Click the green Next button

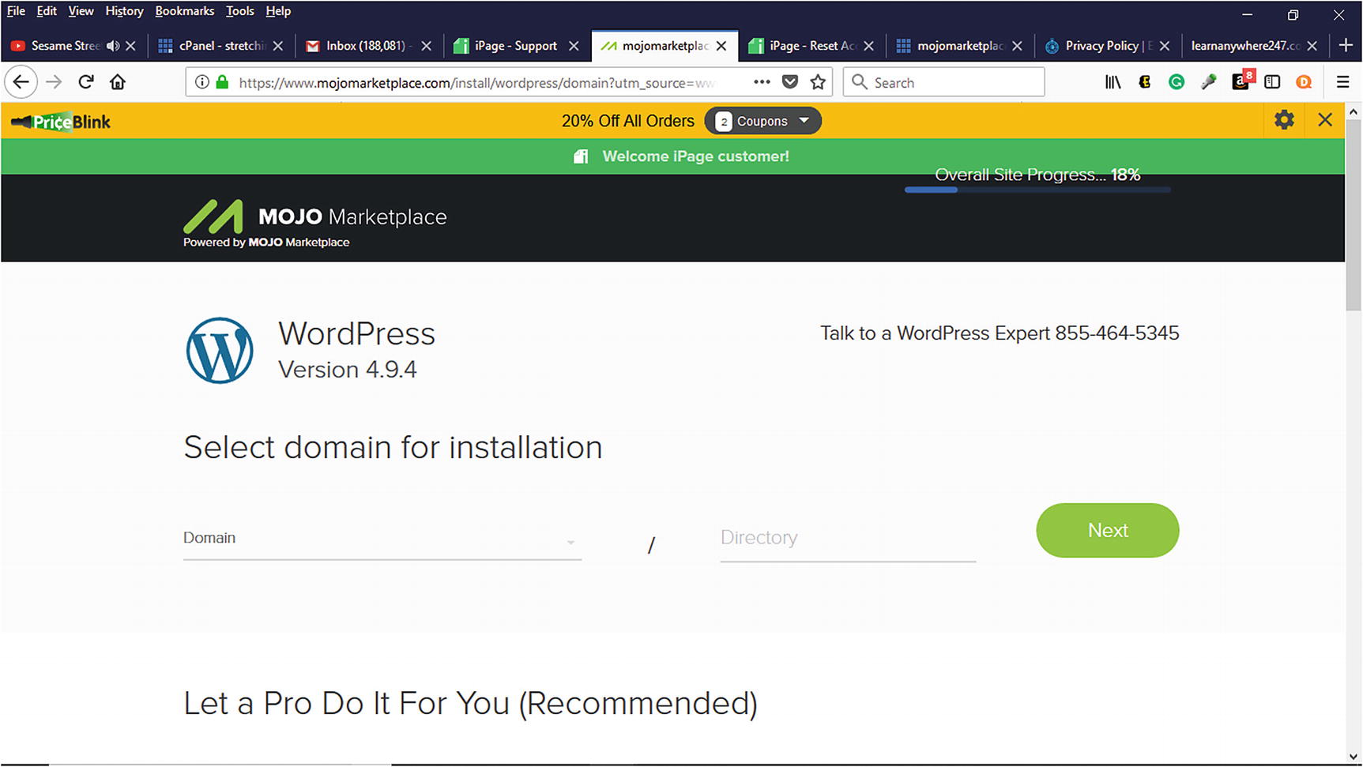click(1107, 530)
